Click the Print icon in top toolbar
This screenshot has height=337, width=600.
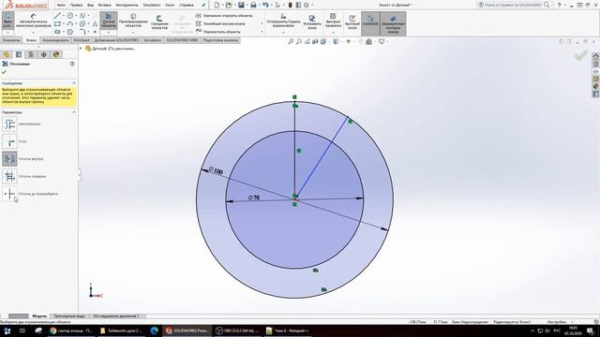click(253, 5)
